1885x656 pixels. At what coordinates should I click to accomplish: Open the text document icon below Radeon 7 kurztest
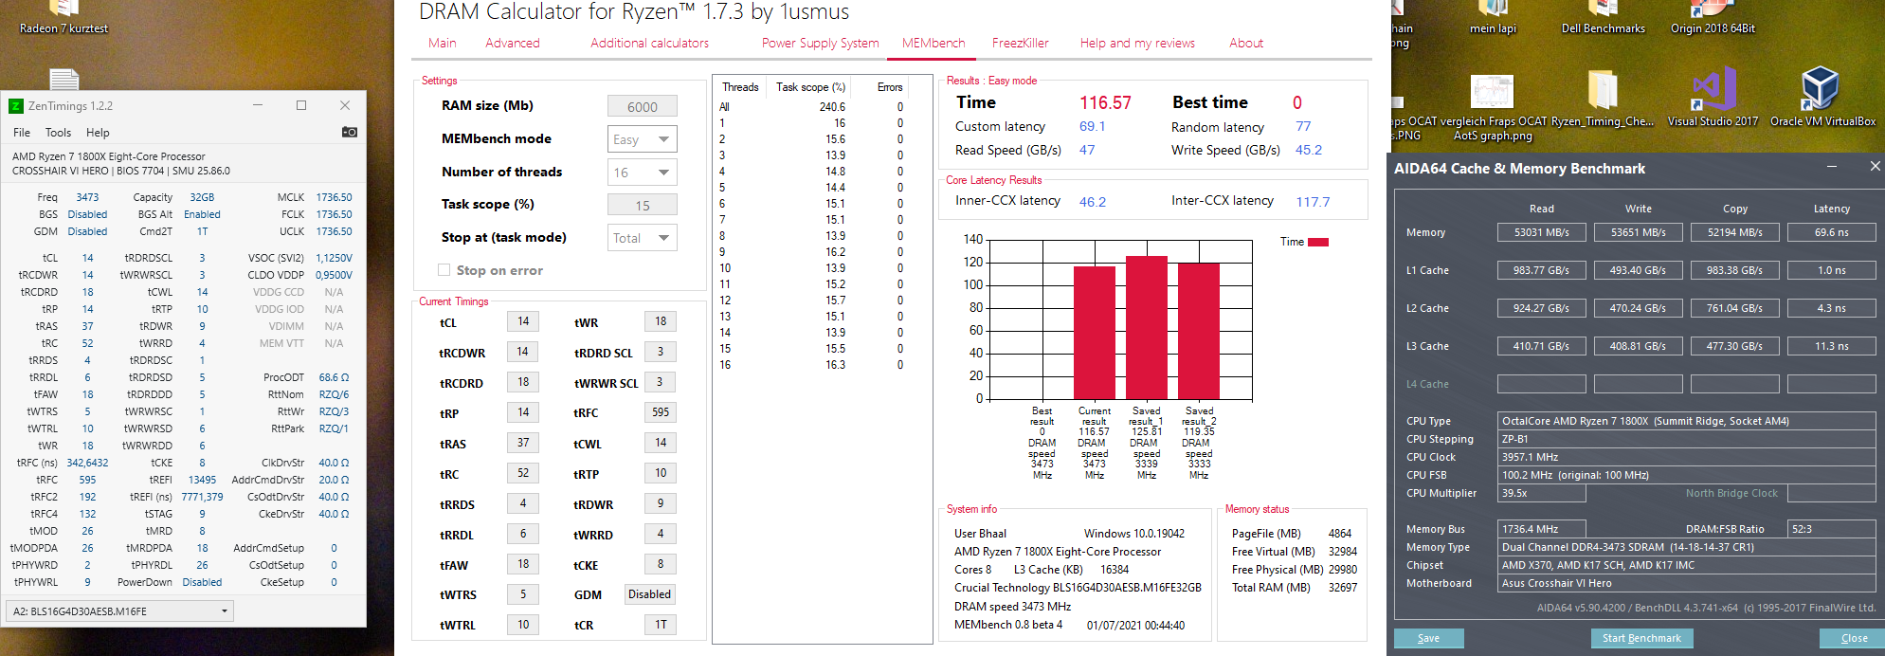(x=63, y=80)
